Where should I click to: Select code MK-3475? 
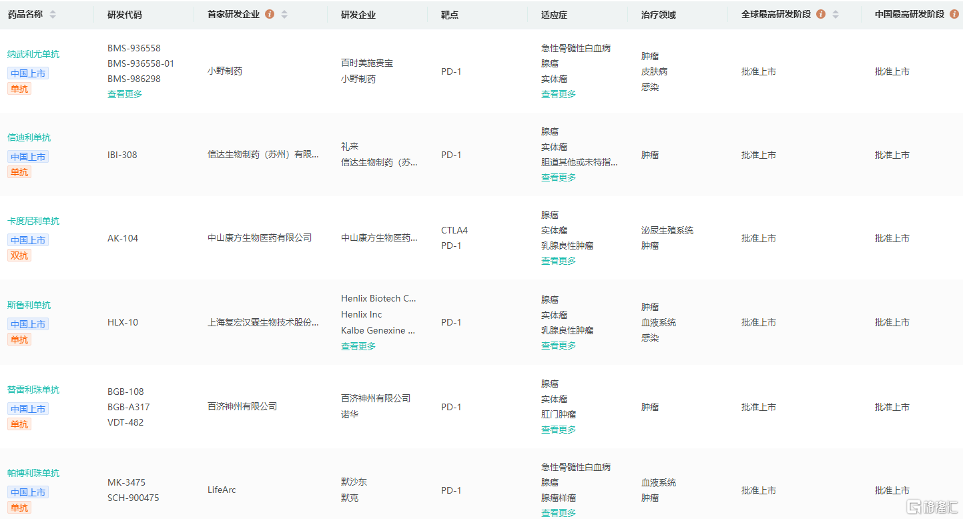click(126, 482)
